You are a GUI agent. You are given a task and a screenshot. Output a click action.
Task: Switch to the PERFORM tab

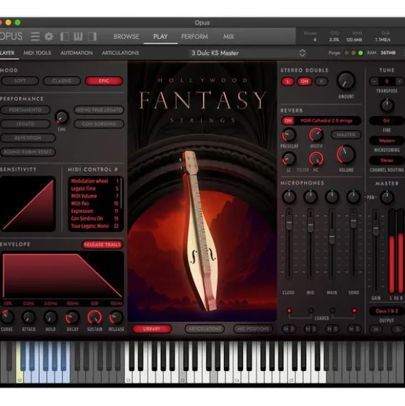point(194,36)
